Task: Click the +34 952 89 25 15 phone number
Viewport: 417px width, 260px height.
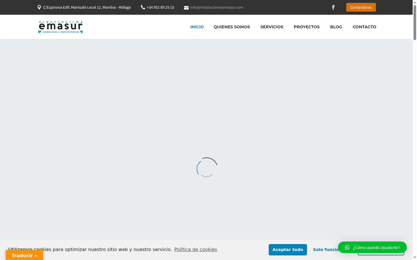Action: [x=160, y=7]
